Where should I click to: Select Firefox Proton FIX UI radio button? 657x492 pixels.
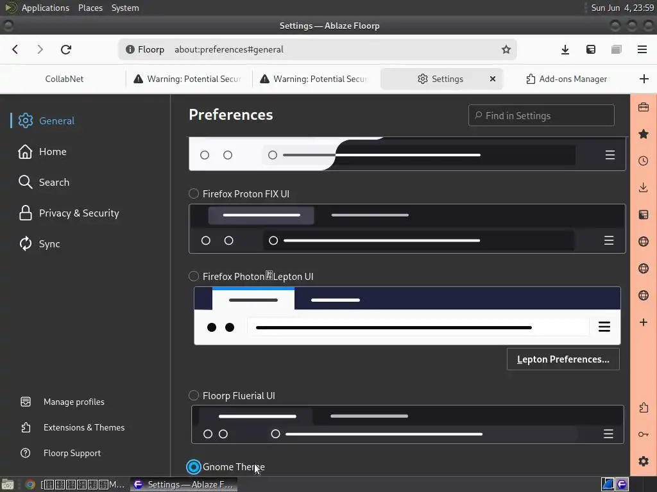(x=194, y=193)
